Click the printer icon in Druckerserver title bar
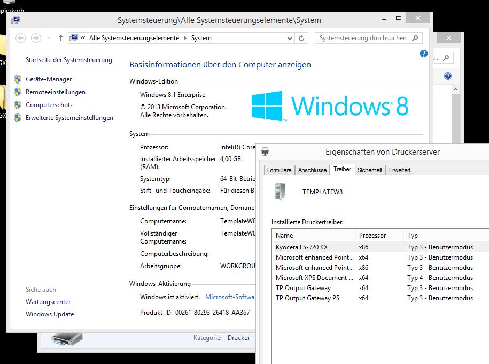489x364 pixels. (265, 152)
